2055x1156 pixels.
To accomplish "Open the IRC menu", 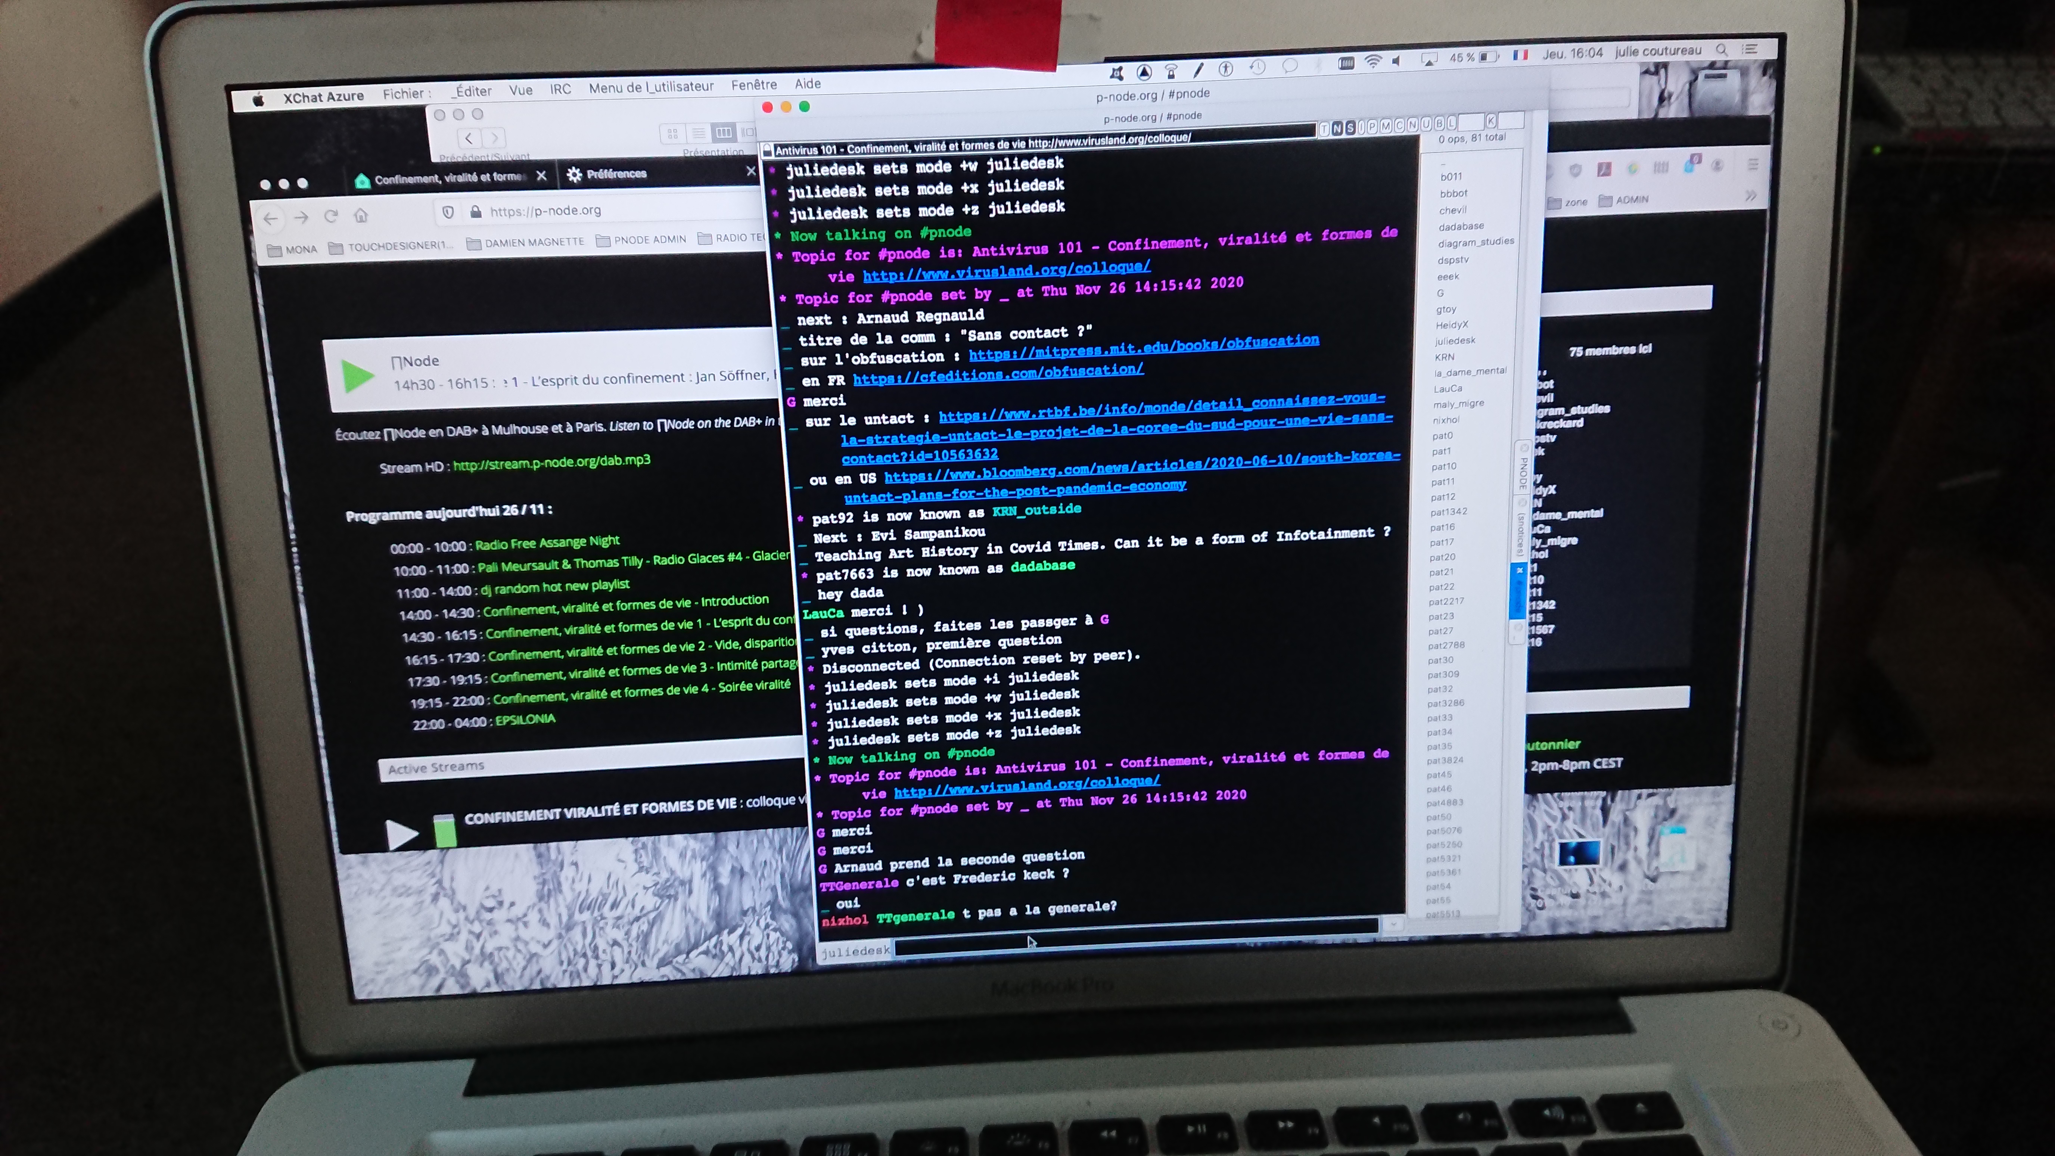I will (x=560, y=89).
